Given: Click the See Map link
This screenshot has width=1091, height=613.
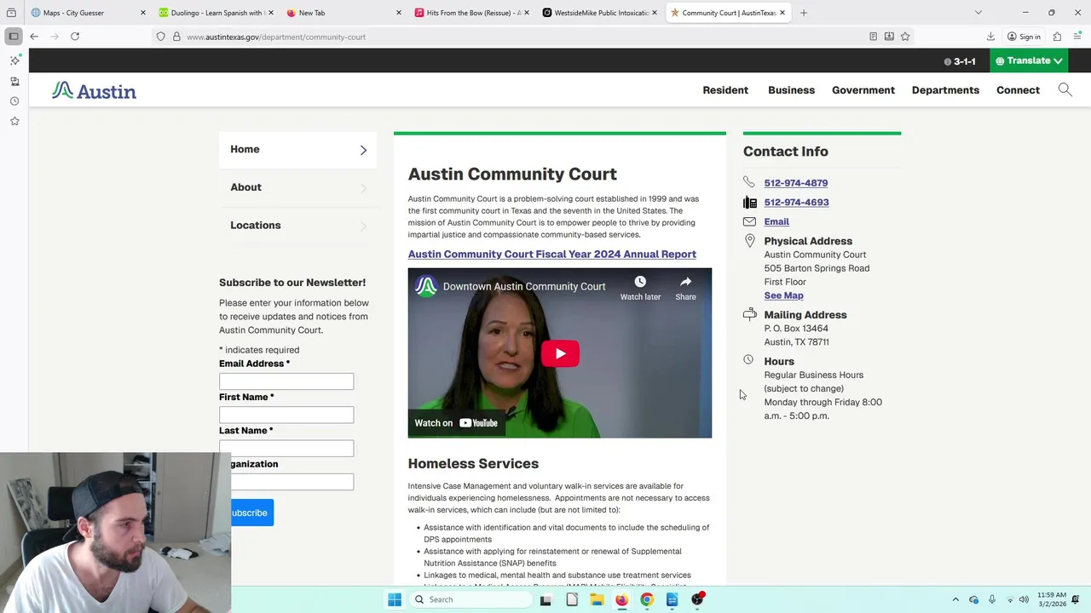Looking at the screenshot, I should (783, 295).
